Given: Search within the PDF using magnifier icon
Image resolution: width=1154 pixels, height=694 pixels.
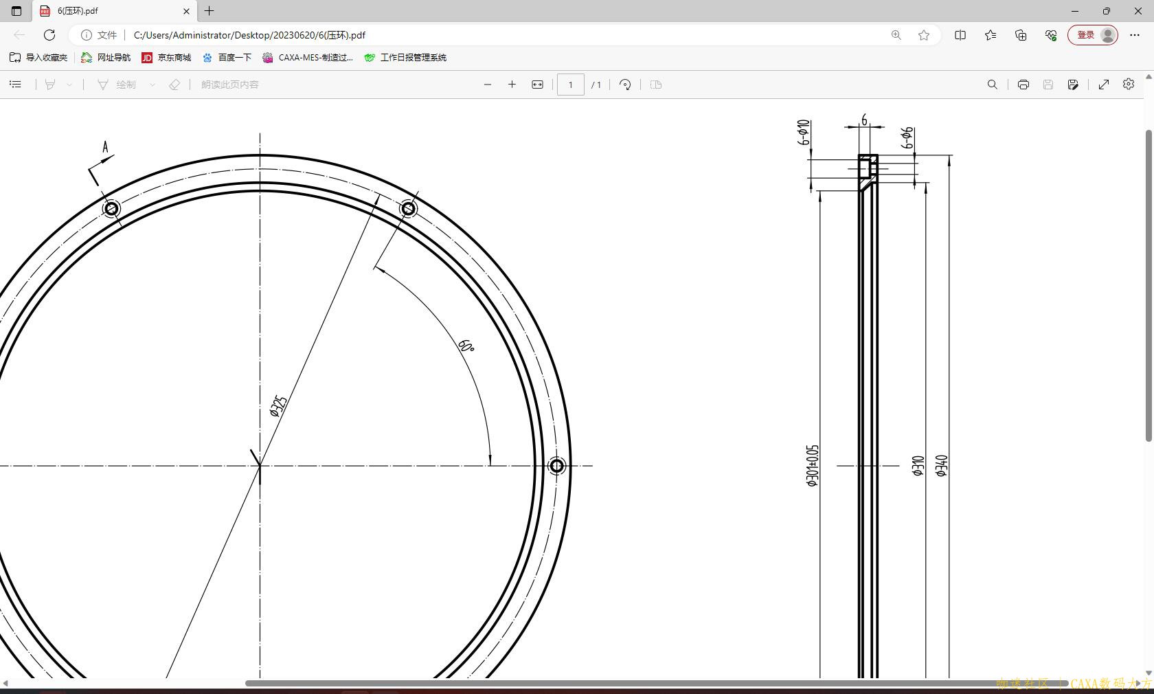Looking at the screenshot, I should coord(992,85).
